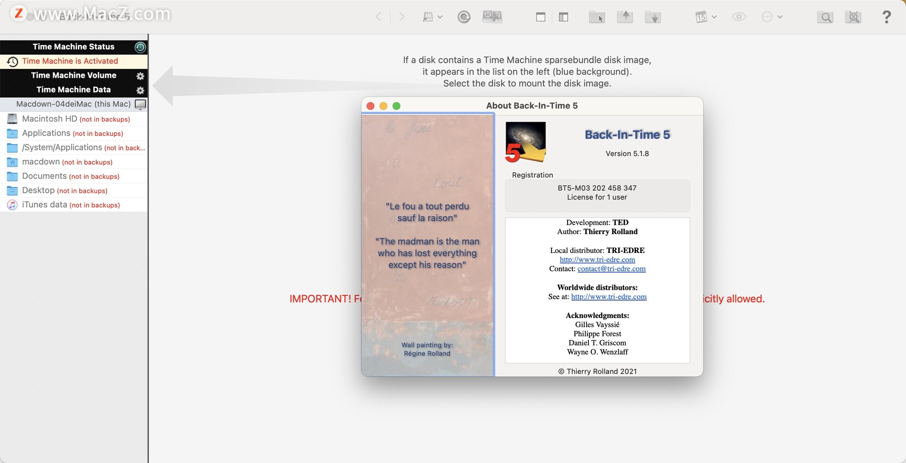
Task: Go forward with the right chevron arrow
Action: [402, 17]
